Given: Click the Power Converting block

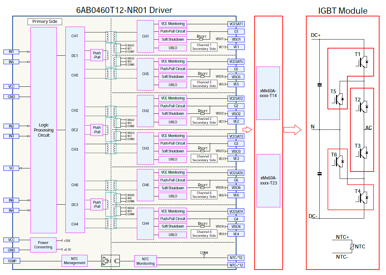Looking at the screenshot, I should [x=43, y=245].
